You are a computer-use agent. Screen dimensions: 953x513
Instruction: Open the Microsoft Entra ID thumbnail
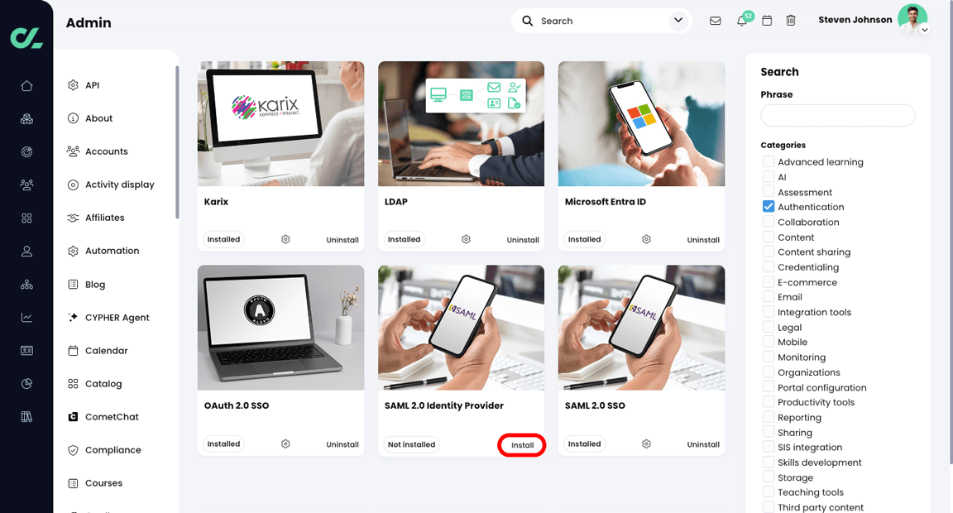pos(641,123)
